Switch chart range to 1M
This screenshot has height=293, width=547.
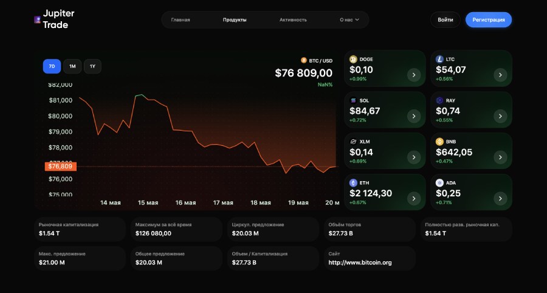point(72,66)
